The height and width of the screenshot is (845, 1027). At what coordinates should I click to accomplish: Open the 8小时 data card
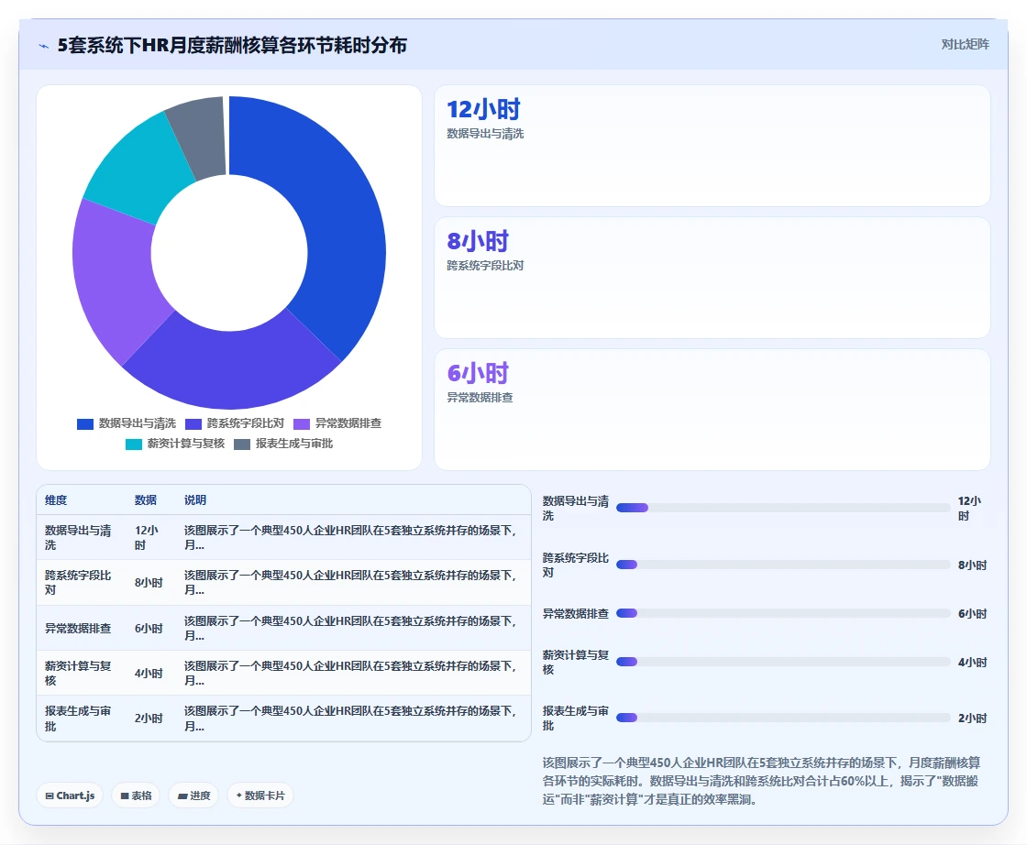click(x=712, y=278)
